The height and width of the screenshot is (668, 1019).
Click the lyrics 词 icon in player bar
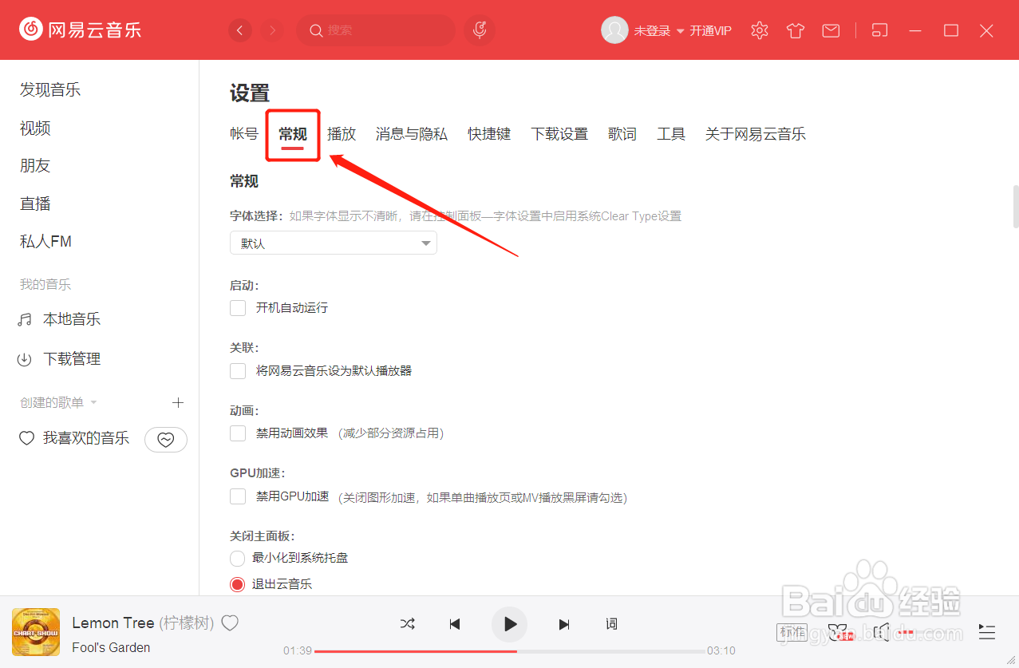611,624
